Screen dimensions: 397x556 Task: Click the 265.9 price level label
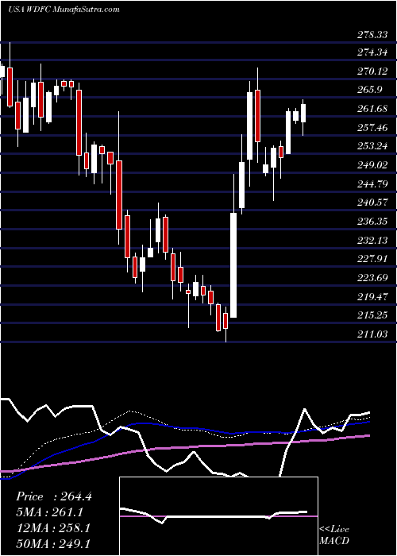[370, 91]
